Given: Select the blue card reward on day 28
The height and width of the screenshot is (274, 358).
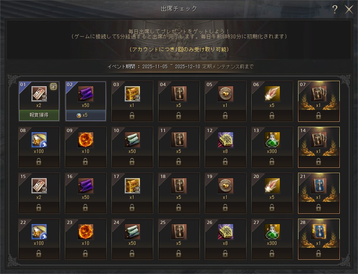Looking at the screenshot, I should pos(319,232).
